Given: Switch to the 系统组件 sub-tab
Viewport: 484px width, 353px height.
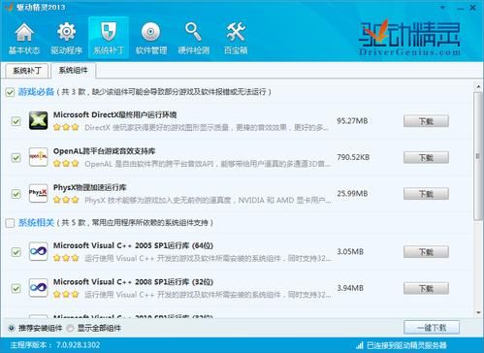Looking at the screenshot, I should point(73,70).
